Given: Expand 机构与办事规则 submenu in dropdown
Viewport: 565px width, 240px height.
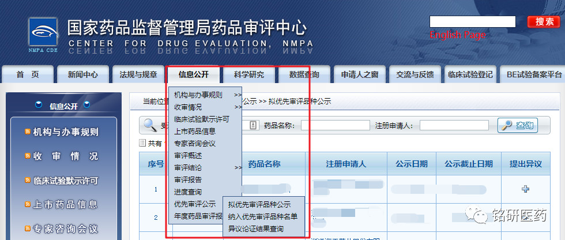Looking at the screenshot, I should (238, 95).
